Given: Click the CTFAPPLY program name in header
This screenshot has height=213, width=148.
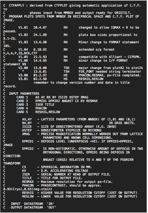Looking at the screenshot, I should coord(16,6).
